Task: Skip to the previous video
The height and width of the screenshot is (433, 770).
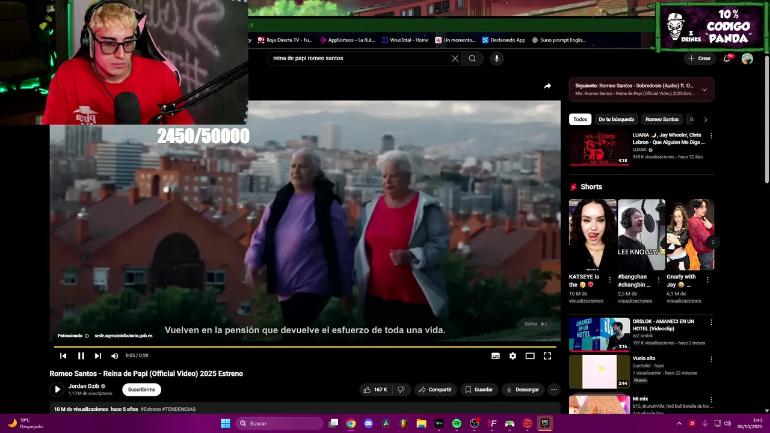Action: point(63,356)
